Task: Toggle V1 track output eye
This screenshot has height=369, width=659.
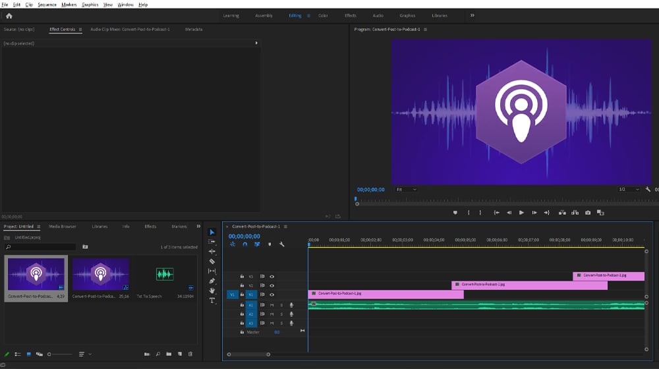Action: [272, 295]
